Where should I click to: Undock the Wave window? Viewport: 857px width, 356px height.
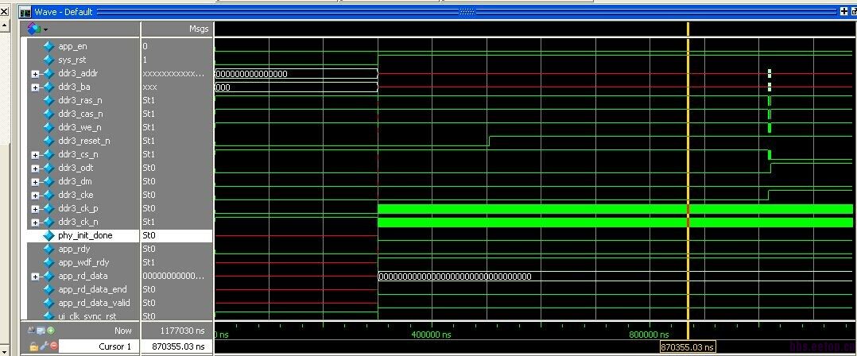click(854, 11)
